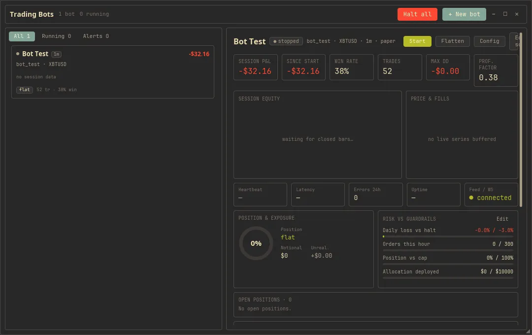Click the Win Rate 38% tile

coord(352,67)
